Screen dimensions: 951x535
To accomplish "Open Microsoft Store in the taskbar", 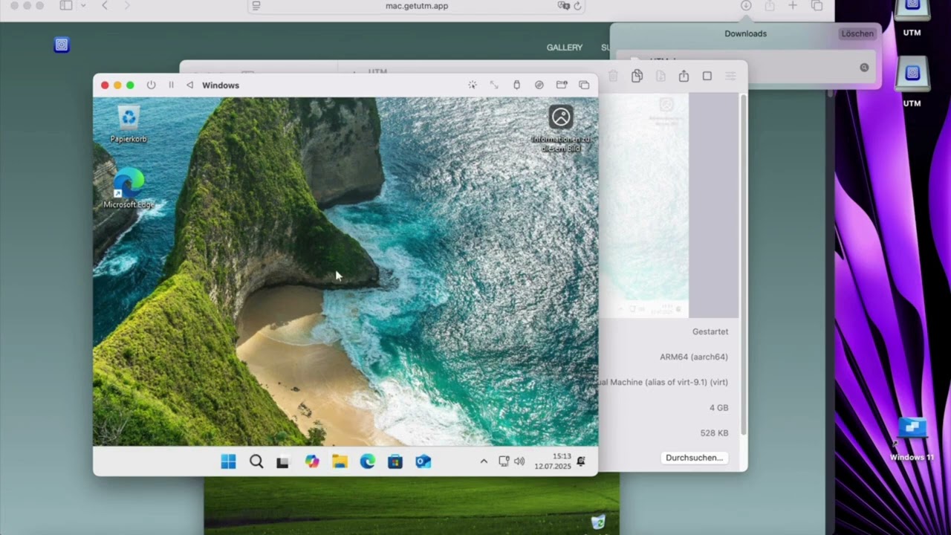I will point(395,461).
